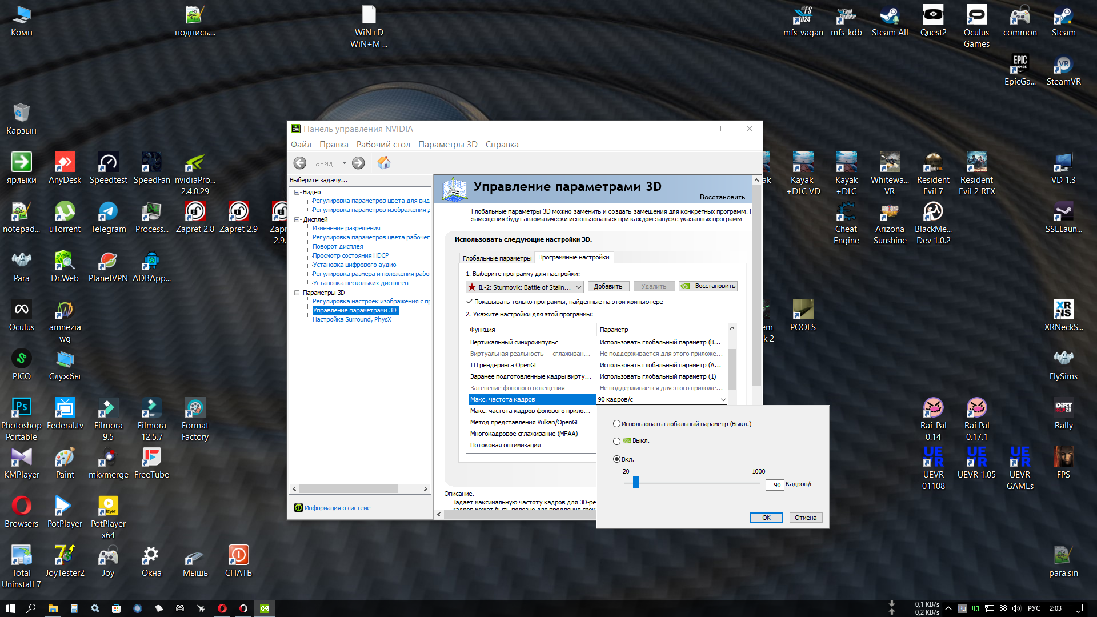Click the frame rate value field showing 90

pos(774,484)
